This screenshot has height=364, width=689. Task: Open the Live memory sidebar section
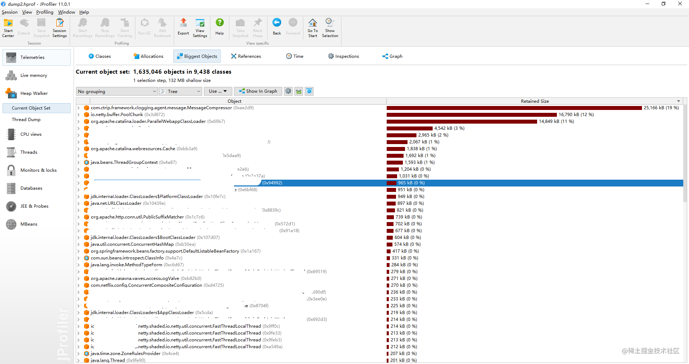pyautogui.click(x=37, y=75)
